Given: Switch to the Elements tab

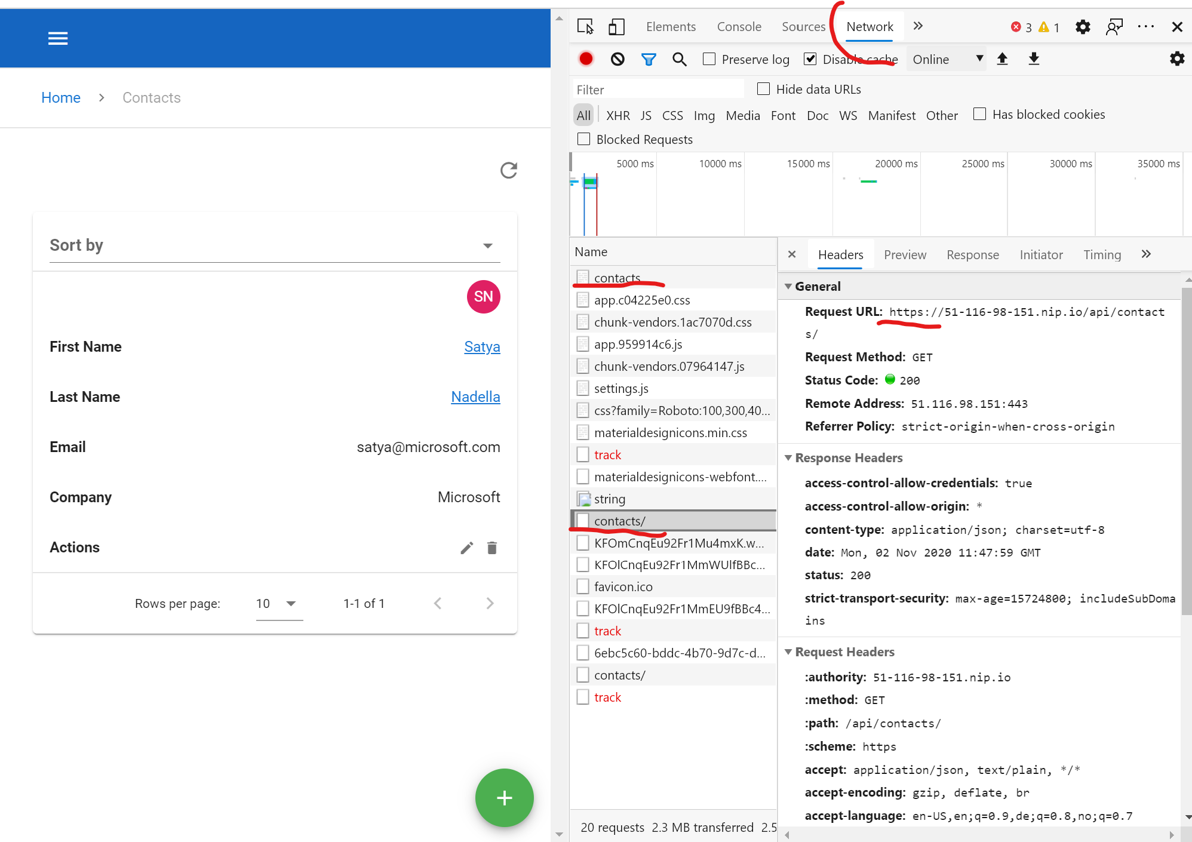Looking at the screenshot, I should pyautogui.click(x=671, y=27).
